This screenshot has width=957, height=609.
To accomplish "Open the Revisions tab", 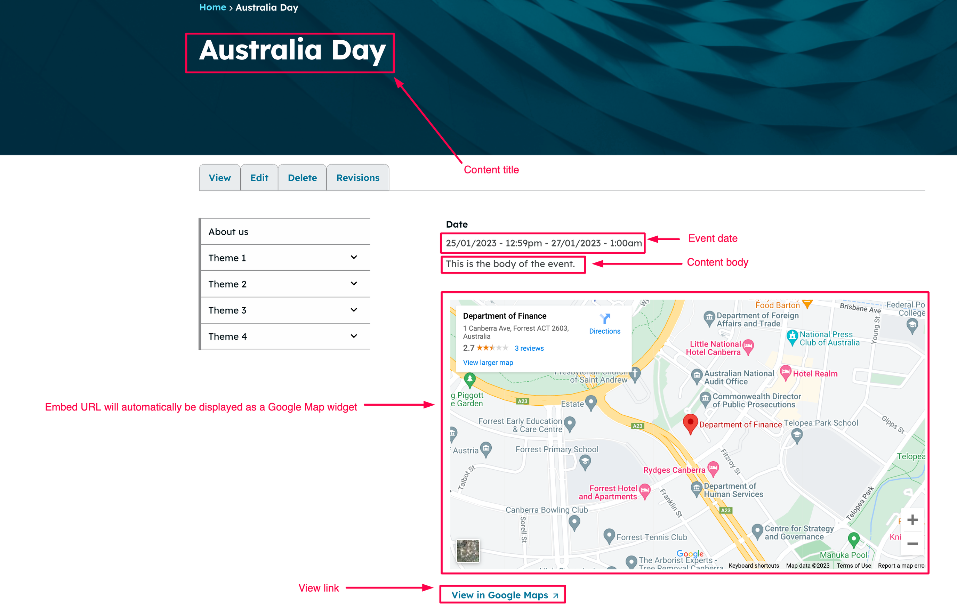I will coord(358,178).
